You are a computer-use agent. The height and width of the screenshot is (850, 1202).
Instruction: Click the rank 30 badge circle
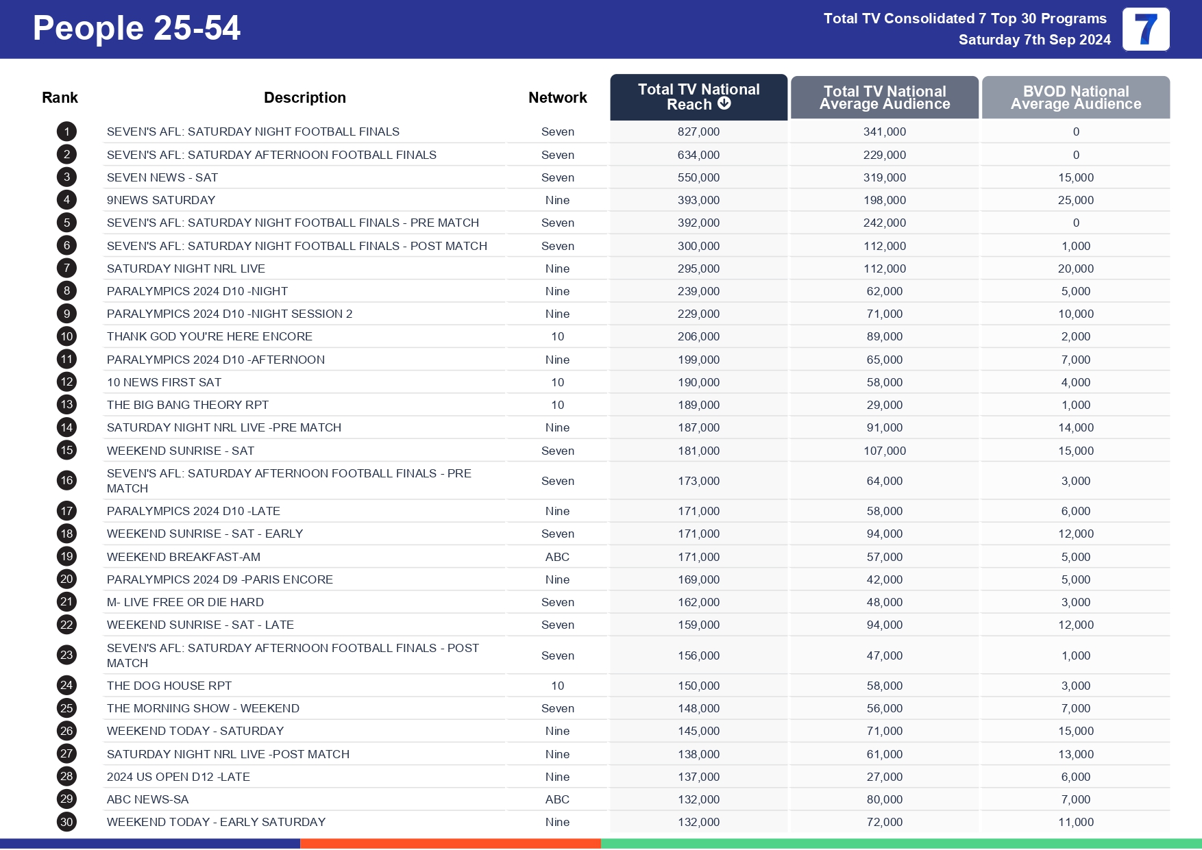66,822
